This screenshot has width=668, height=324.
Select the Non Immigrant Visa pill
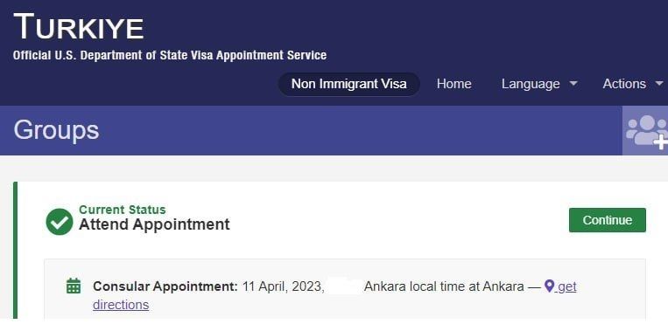click(349, 84)
